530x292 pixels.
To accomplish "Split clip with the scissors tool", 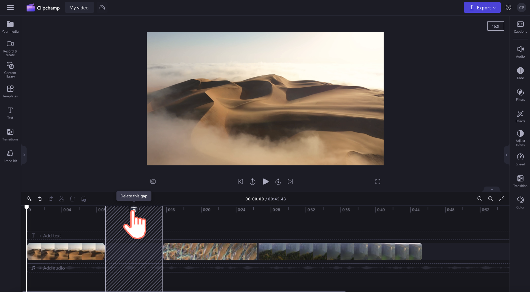I will [x=62, y=199].
